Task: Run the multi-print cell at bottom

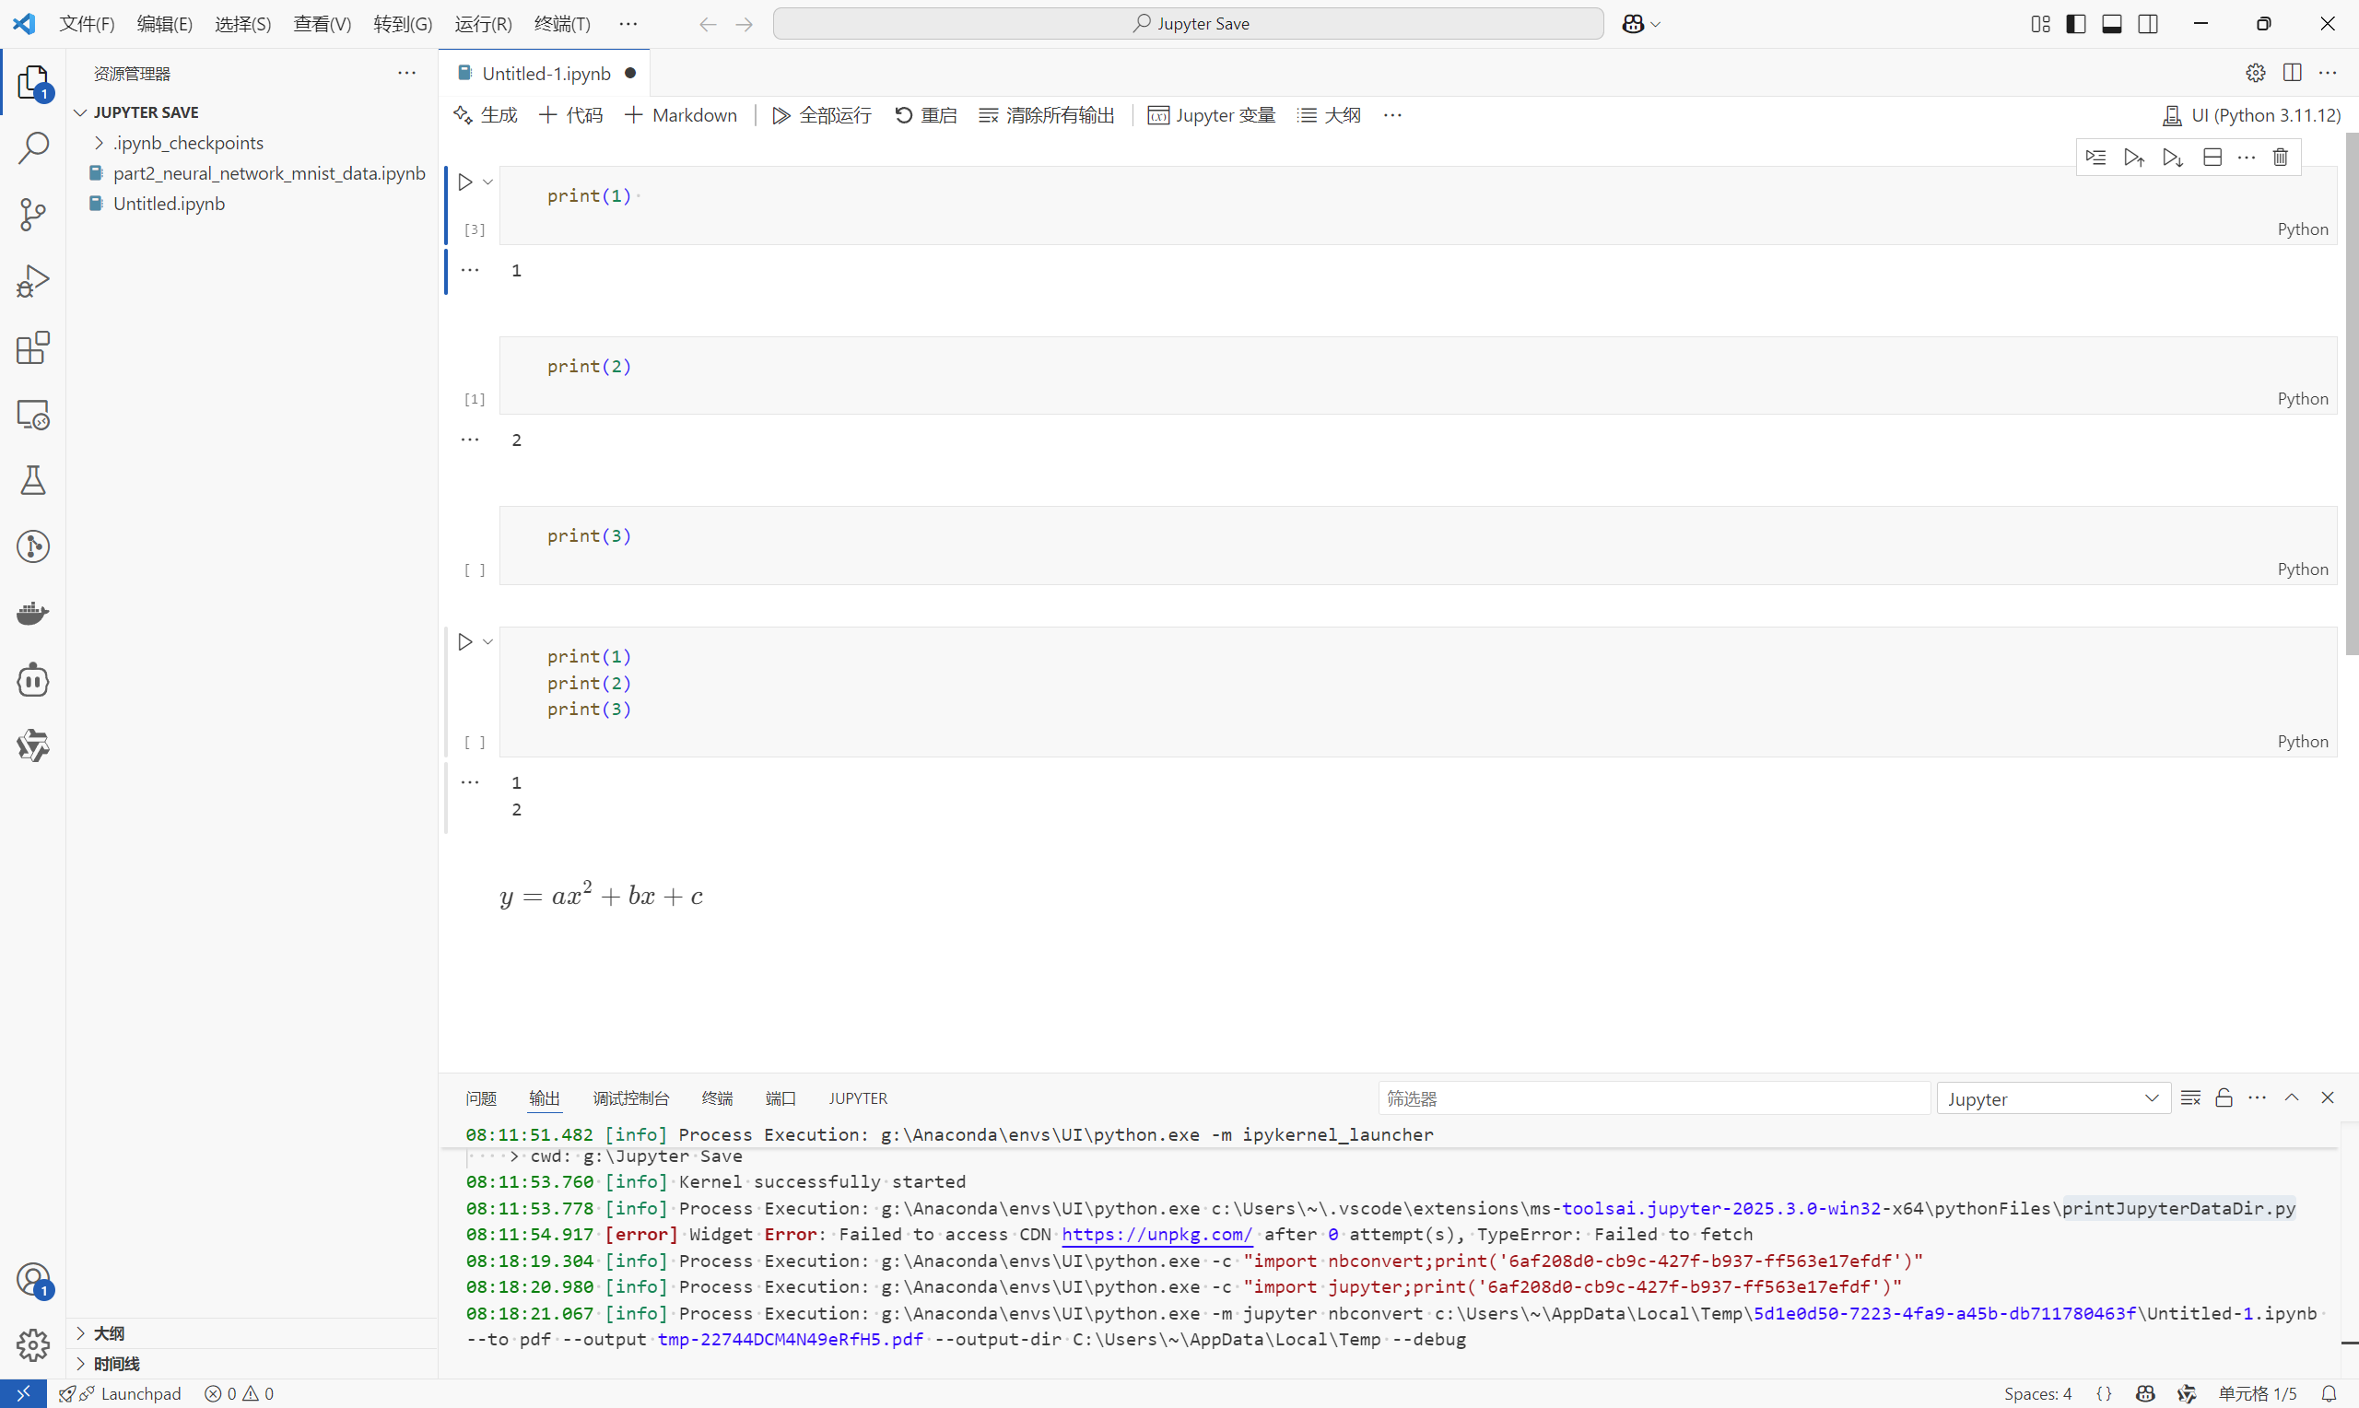Action: [464, 642]
